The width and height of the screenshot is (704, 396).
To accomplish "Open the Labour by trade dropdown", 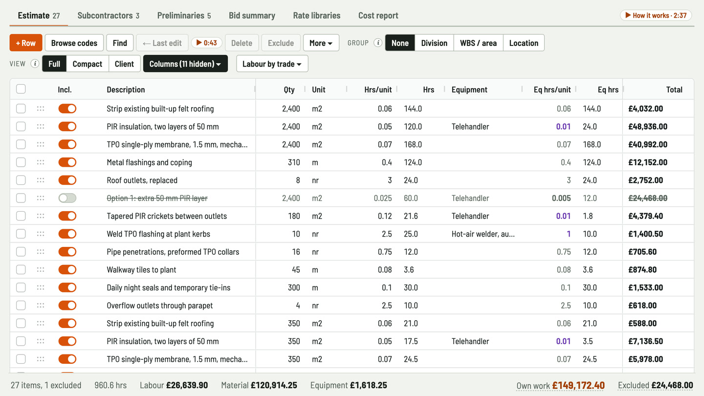I will coord(272,64).
